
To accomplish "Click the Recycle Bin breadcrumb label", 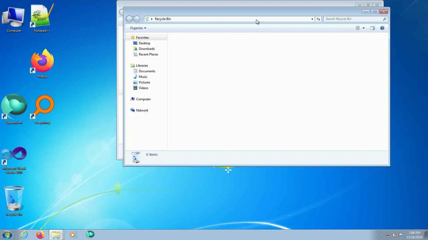I will click(163, 19).
